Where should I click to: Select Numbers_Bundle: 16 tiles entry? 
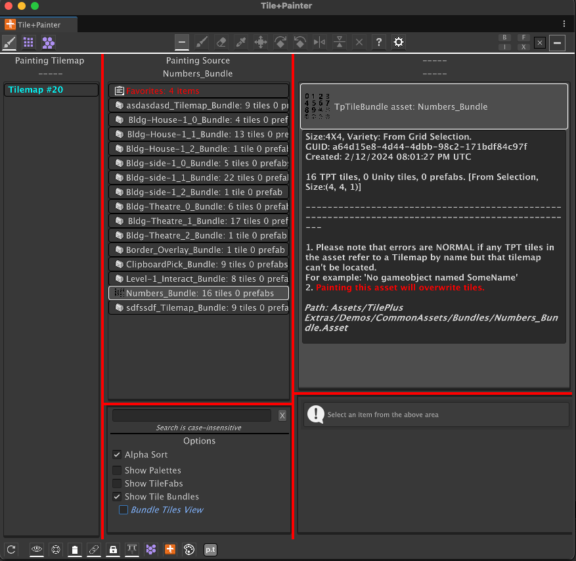coord(198,293)
